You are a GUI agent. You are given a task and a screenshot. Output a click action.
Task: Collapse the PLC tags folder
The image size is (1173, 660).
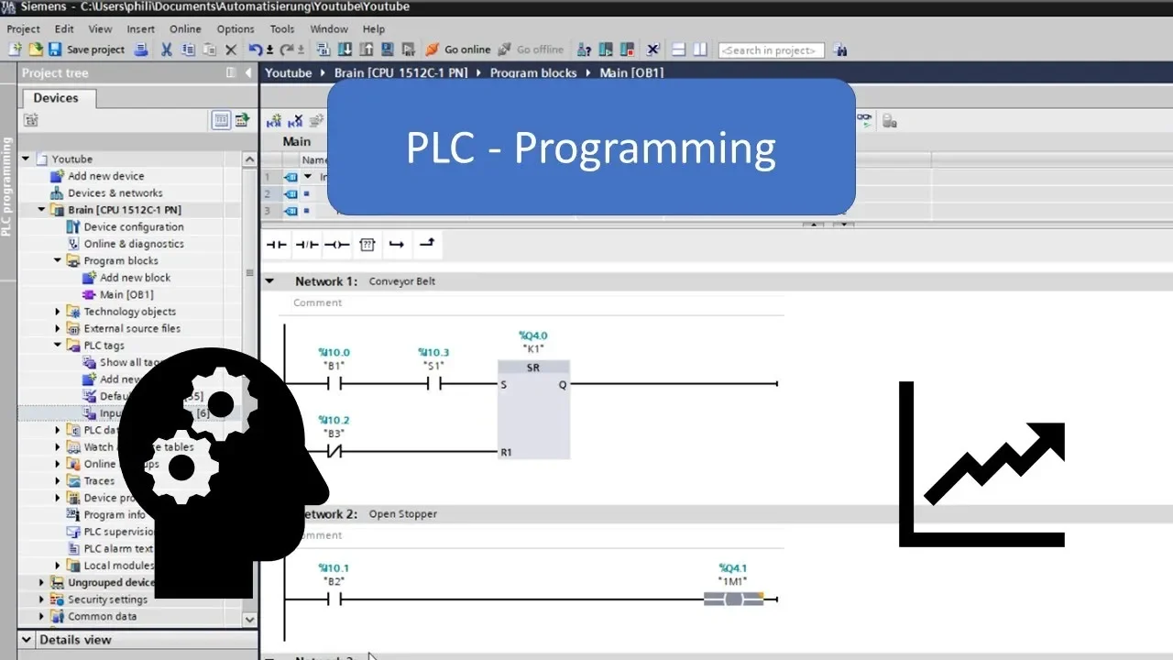[58, 346]
